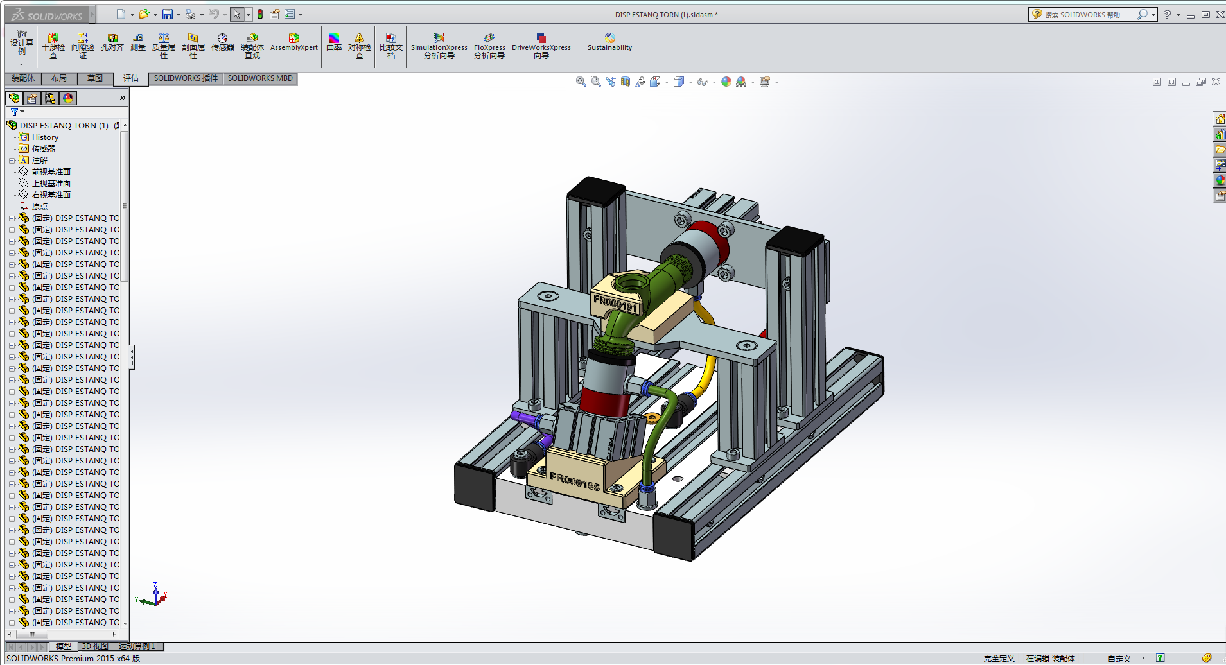The image size is (1226, 665).
Task: Launch the AssemblyXpert tool
Action: click(293, 43)
